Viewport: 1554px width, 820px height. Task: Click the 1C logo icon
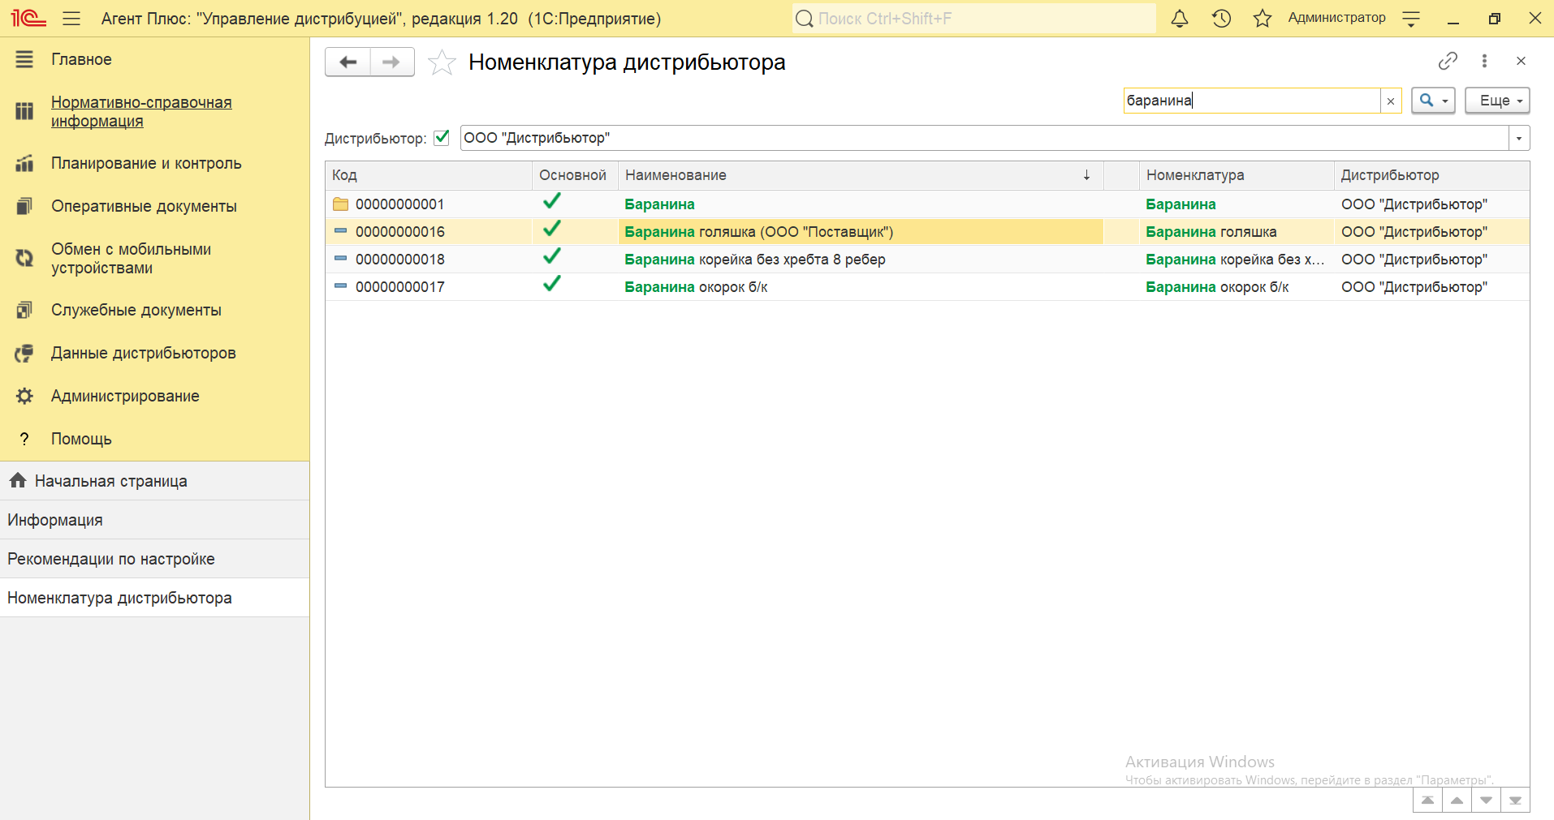[x=28, y=18]
